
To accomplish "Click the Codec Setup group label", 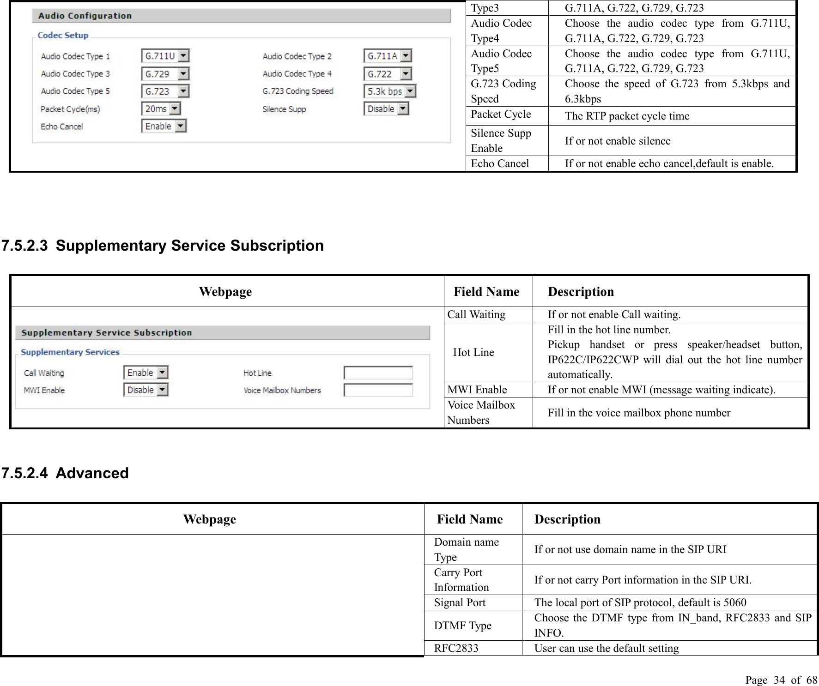I will click(63, 35).
